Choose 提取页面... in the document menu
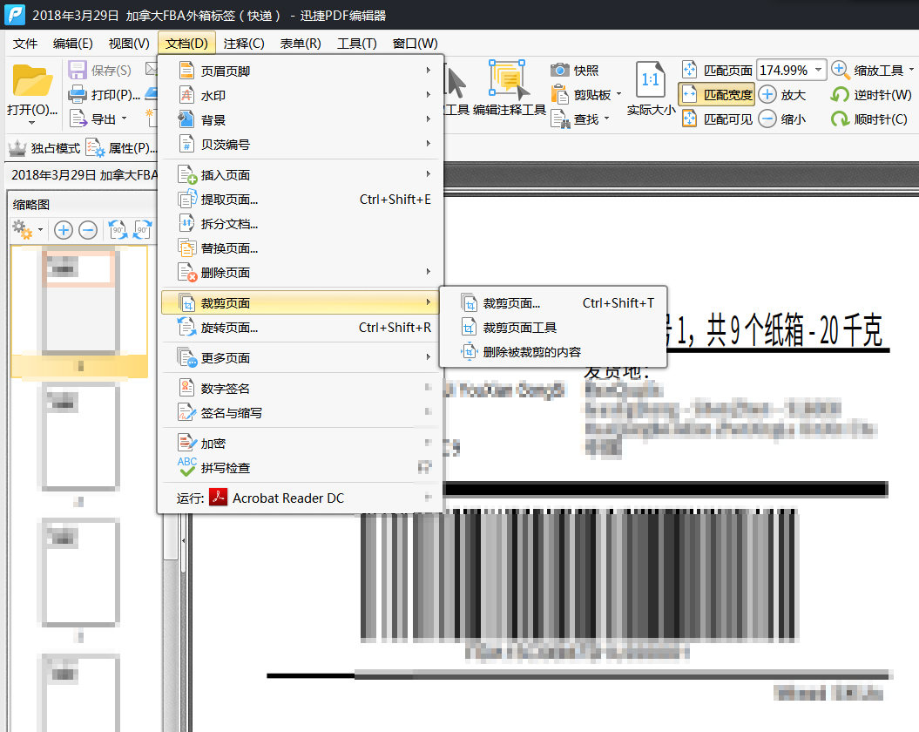 pyautogui.click(x=229, y=200)
